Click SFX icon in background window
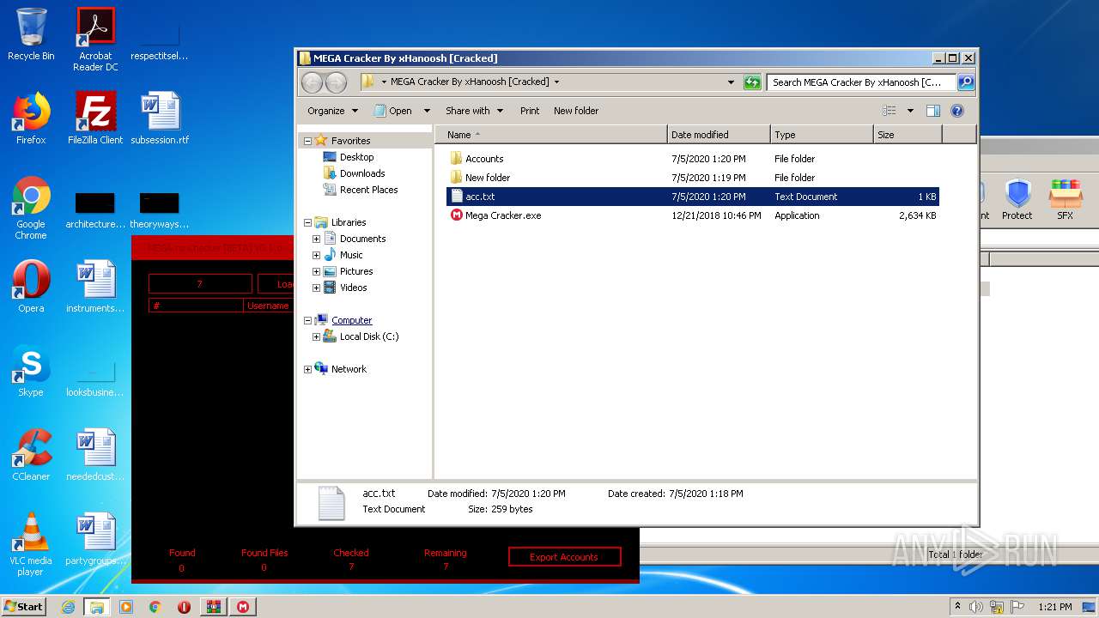Viewport: 1099px width, 618px height. coord(1066,200)
